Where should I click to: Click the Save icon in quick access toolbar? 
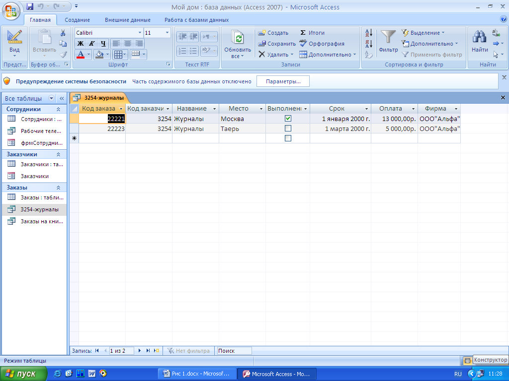click(30, 6)
